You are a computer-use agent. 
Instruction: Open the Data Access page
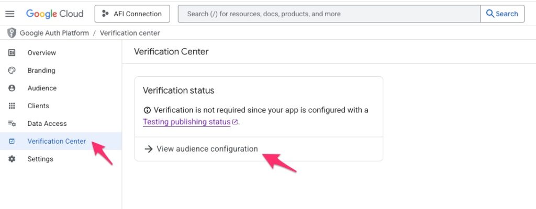pyautogui.click(x=47, y=124)
